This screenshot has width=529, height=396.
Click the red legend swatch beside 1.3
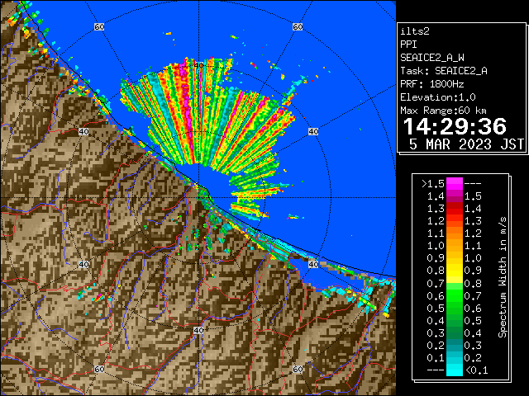(455, 209)
